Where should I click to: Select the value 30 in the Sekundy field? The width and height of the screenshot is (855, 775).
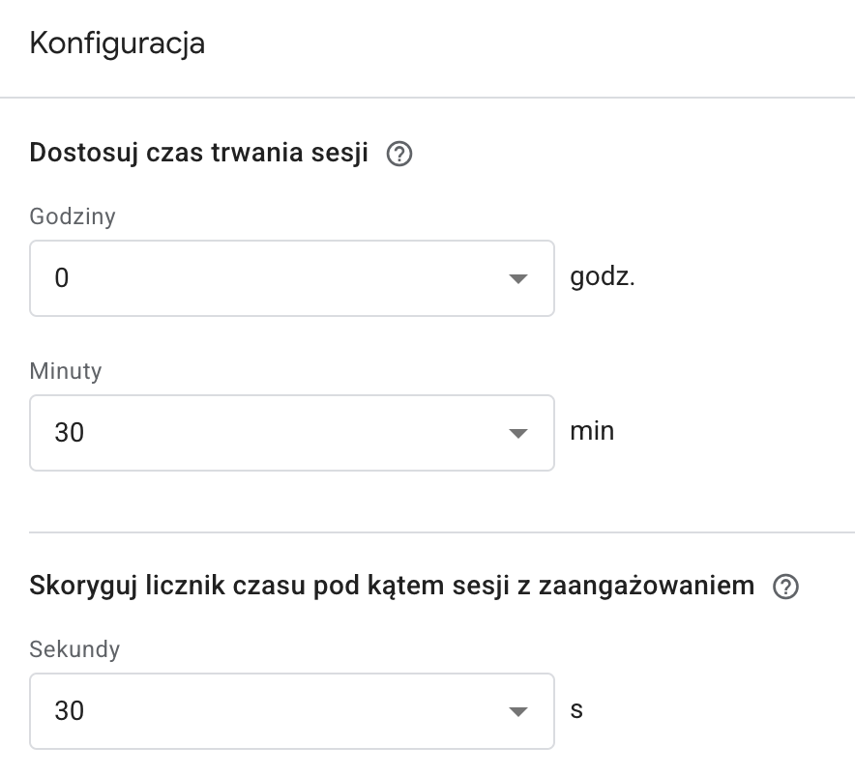point(70,710)
